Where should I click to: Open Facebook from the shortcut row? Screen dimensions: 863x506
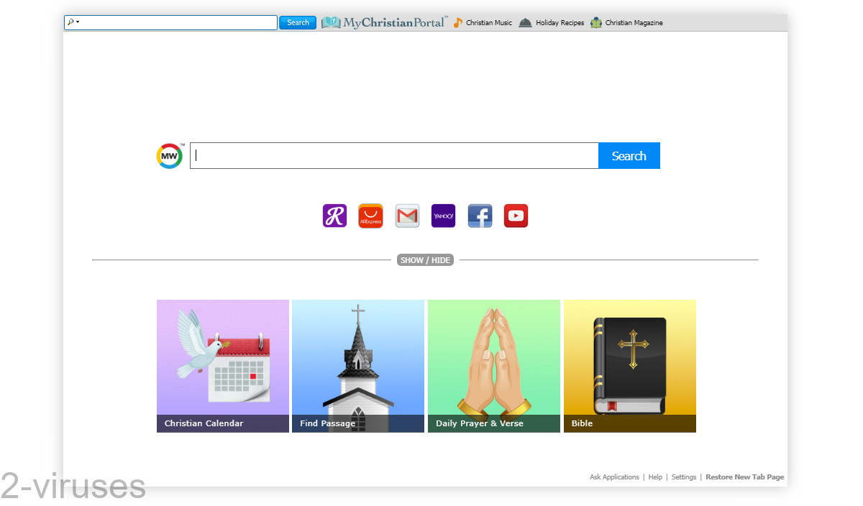pyautogui.click(x=480, y=216)
